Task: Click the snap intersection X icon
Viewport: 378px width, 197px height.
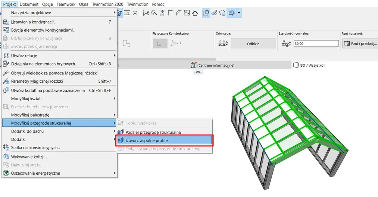Action: point(135,13)
